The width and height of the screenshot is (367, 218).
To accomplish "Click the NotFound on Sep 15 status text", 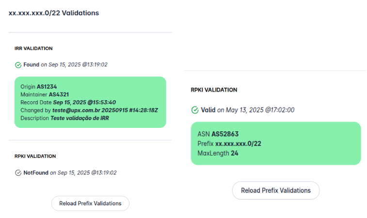I will click(x=70, y=172).
